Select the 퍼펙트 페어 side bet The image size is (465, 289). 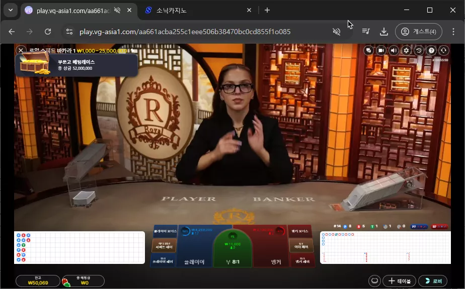(x=164, y=245)
